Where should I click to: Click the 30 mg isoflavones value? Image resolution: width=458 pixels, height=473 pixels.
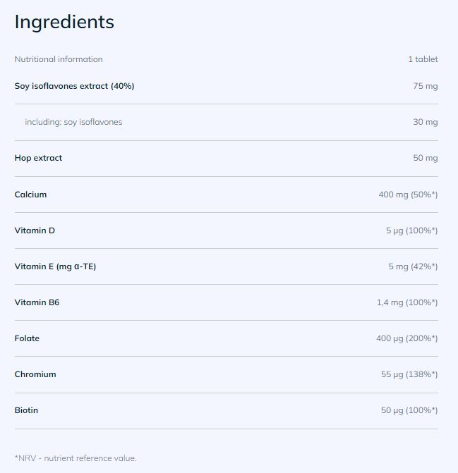tap(425, 122)
